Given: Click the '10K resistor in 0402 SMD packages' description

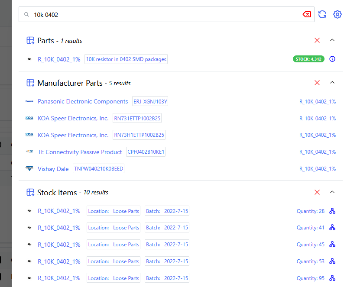Looking at the screenshot, I should [126, 59].
